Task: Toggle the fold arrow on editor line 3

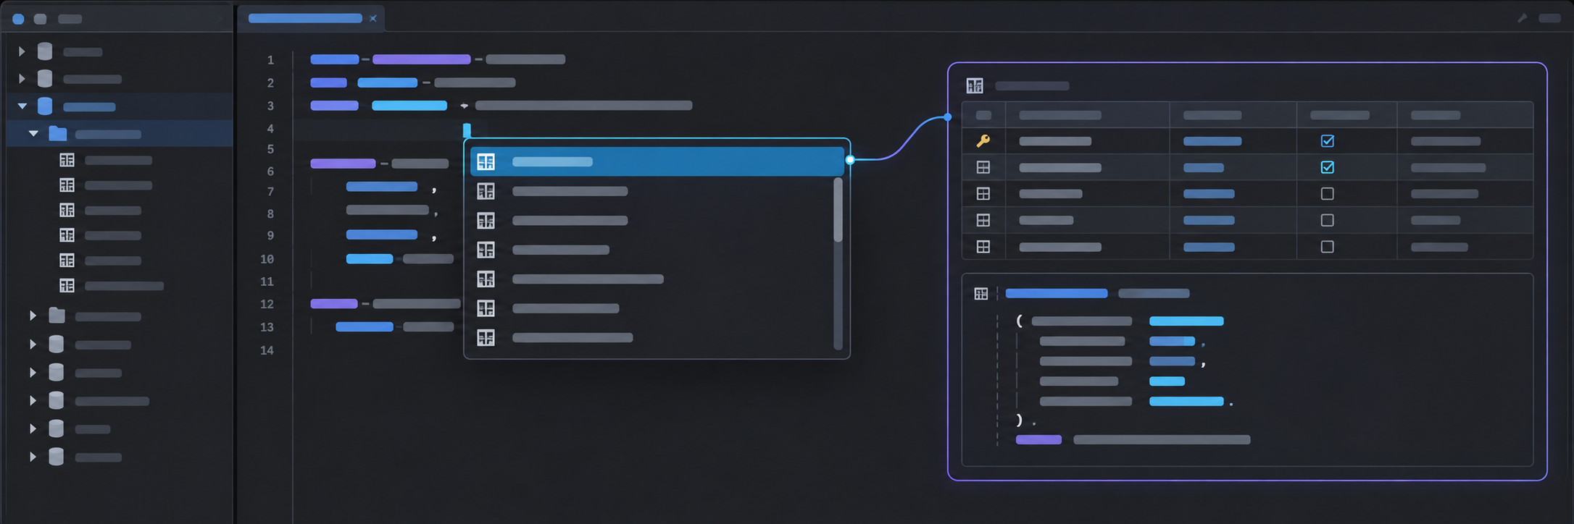Action: point(464,106)
